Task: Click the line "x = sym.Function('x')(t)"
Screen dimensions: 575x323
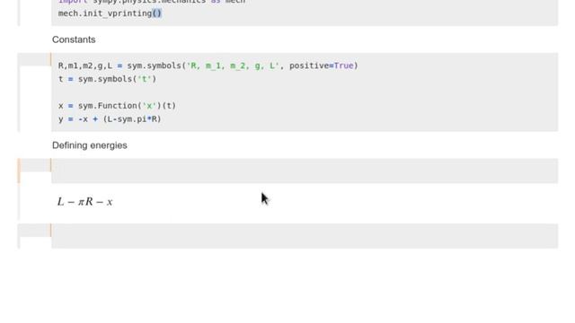Action: 117,106
